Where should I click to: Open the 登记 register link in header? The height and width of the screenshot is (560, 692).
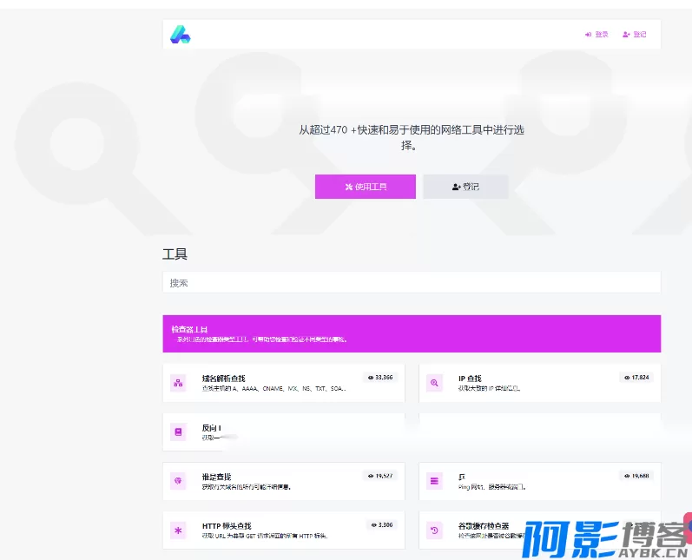point(635,35)
